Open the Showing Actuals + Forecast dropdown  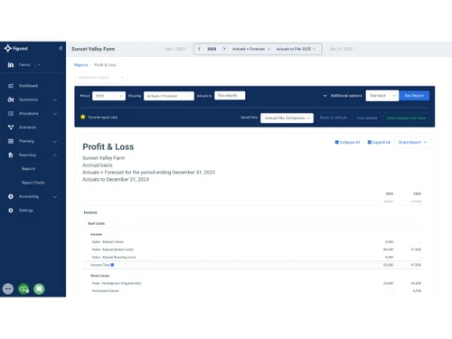pos(169,96)
